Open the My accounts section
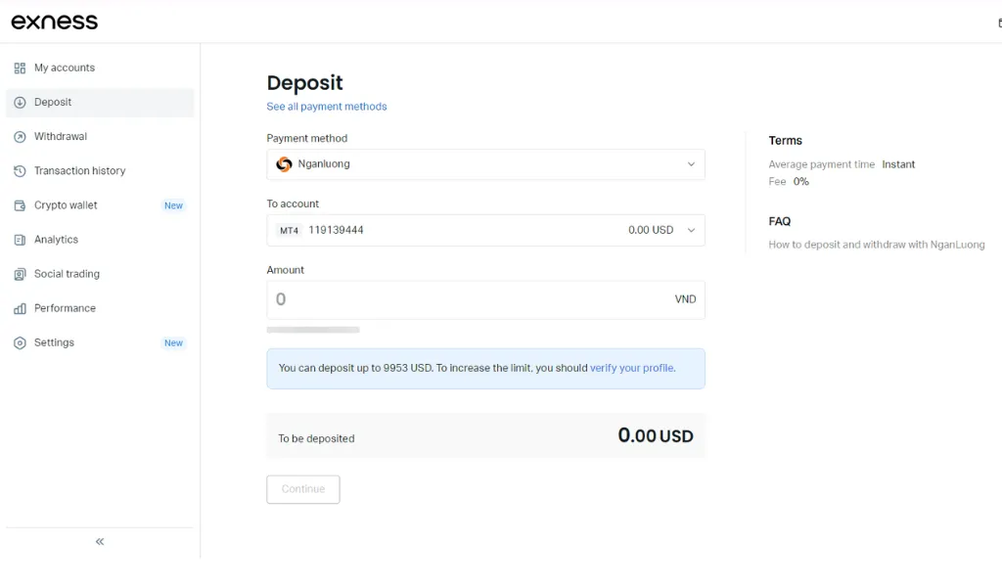 coord(64,68)
